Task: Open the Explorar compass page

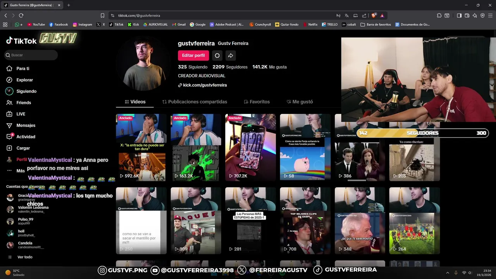Action: [x=20, y=80]
